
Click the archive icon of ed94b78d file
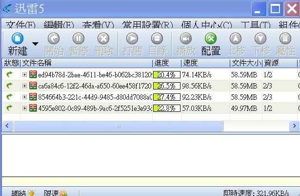(33, 74)
